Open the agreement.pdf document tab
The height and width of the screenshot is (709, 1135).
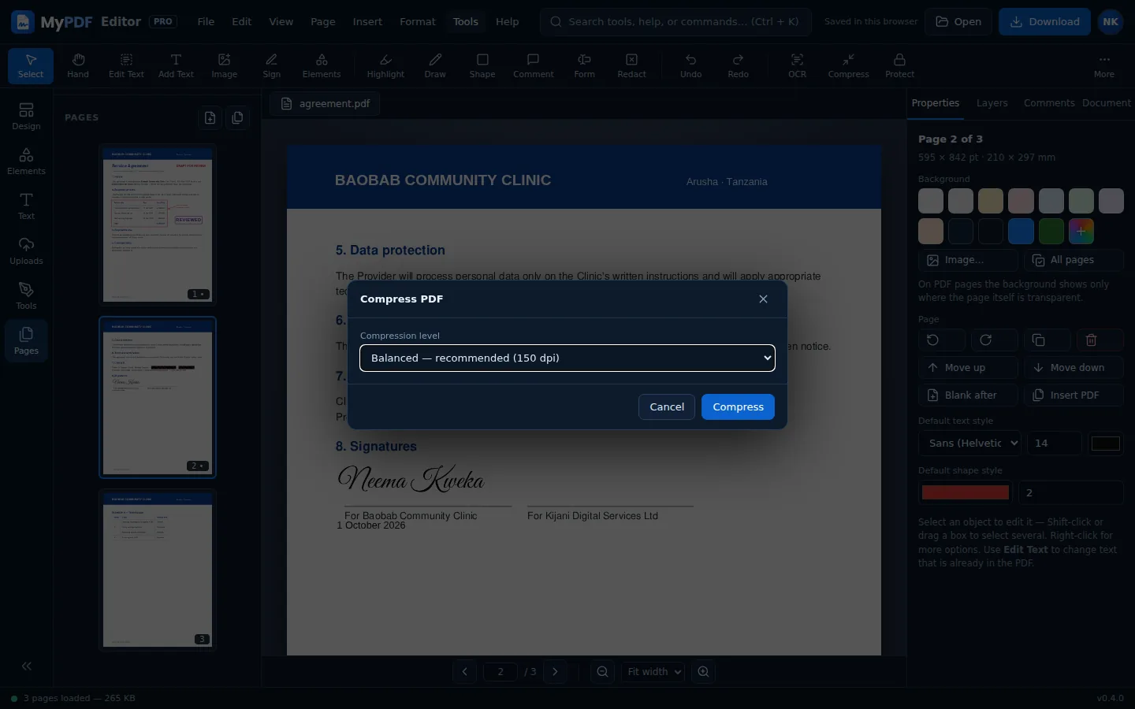coord(325,104)
